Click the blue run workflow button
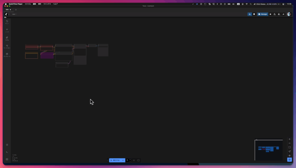The height and width of the screenshot is (168, 296). pyautogui.click(x=115, y=160)
